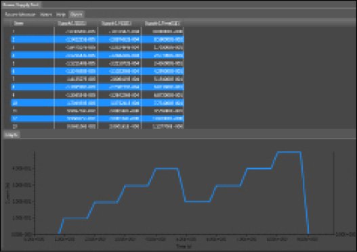The width and height of the screenshot is (357, 252).
Task: Select table row numbered 3
Action: pos(98,47)
